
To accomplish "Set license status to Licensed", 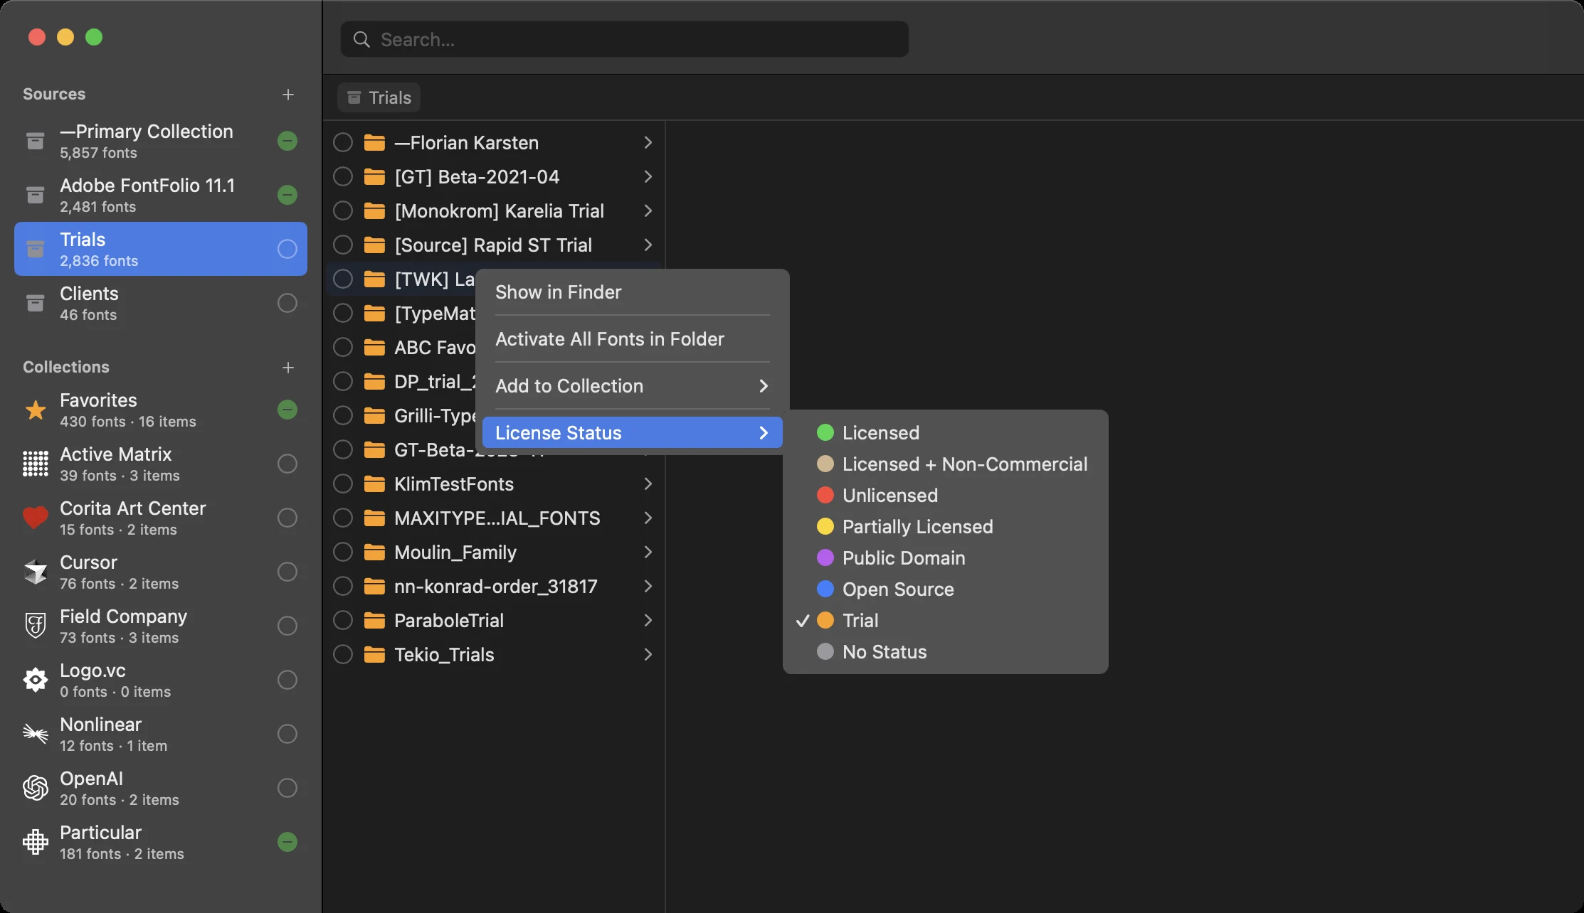I will point(946,432).
